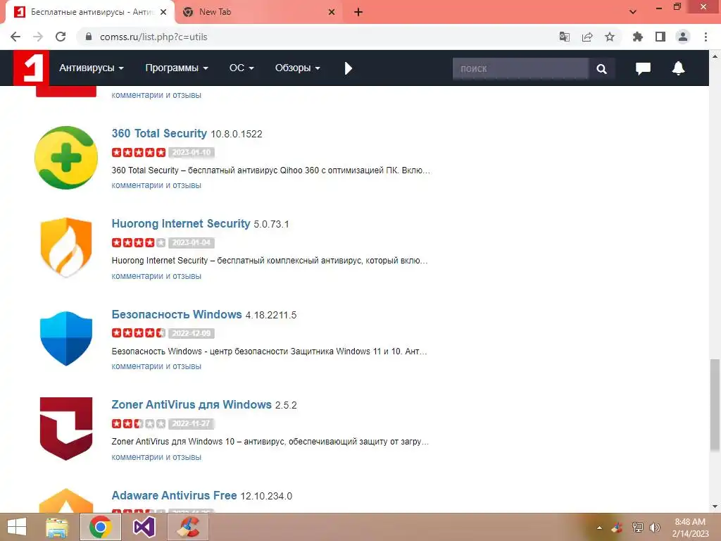The height and width of the screenshot is (541, 721).
Task: Go forward in browser history
Action: (38, 37)
